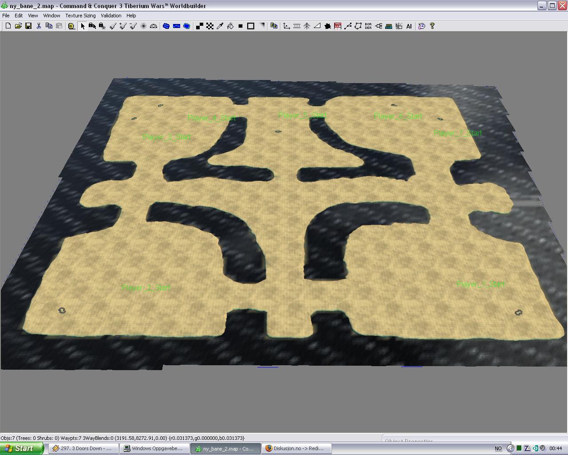Click the Cut scissors icon
This screenshot has height=455, width=568.
click(39, 26)
